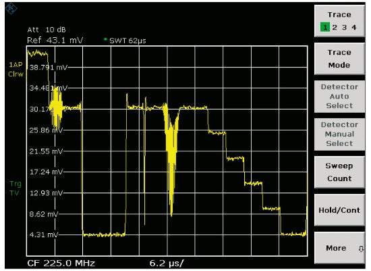
Task: Select trace number 4 in Trace softkey
Action: (354, 28)
